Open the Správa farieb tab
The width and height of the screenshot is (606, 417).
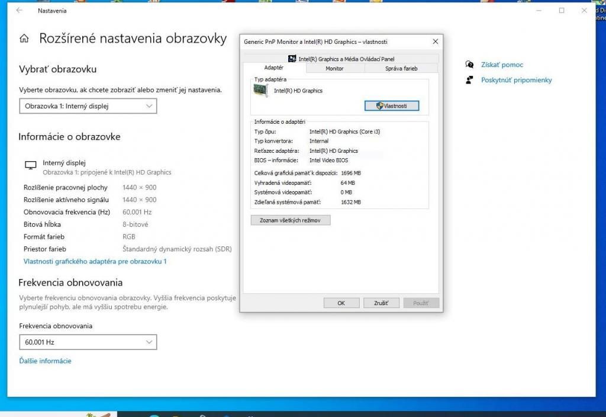point(401,69)
